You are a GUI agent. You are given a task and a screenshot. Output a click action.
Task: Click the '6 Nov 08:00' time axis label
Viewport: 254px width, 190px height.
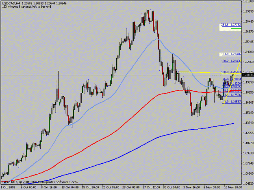coord(212,188)
